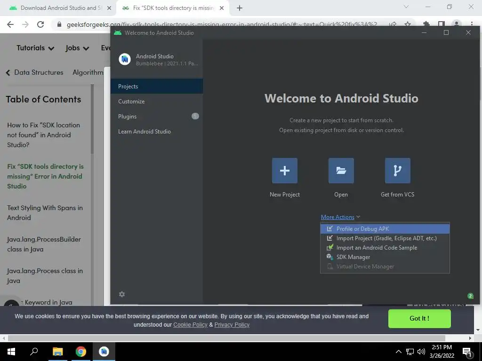Open Windows notification center

(467, 352)
